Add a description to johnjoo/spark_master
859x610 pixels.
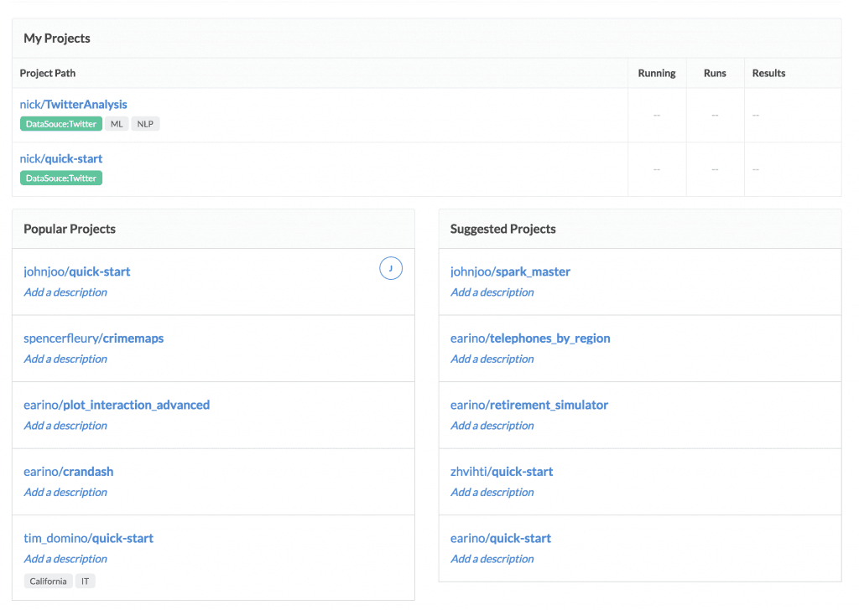[492, 292]
